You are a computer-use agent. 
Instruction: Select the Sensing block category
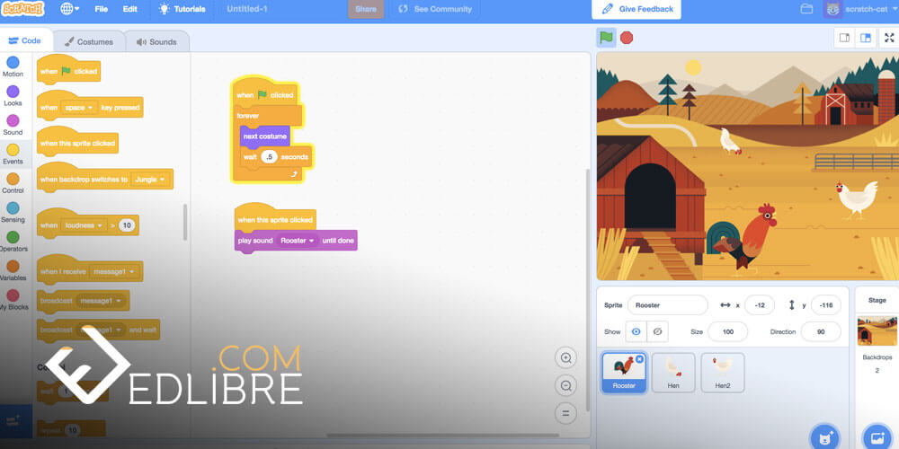[13, 213]
